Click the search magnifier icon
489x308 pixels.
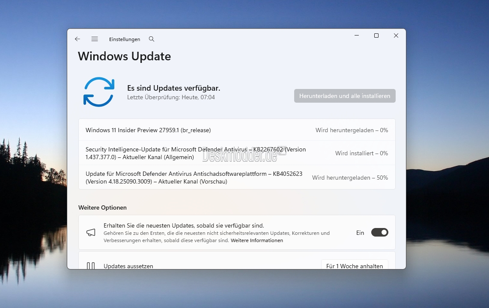152,39
